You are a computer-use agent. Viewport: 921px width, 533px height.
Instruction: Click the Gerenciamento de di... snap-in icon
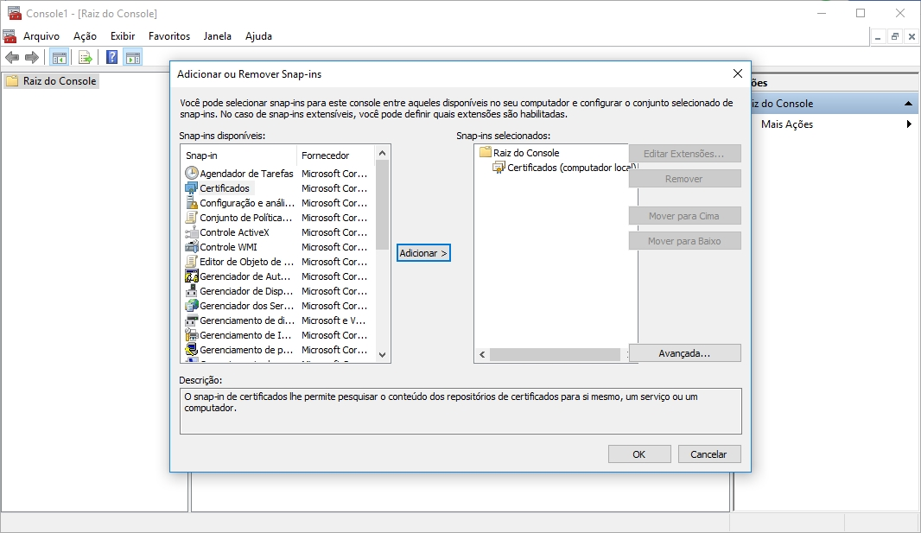coord(192,320)
